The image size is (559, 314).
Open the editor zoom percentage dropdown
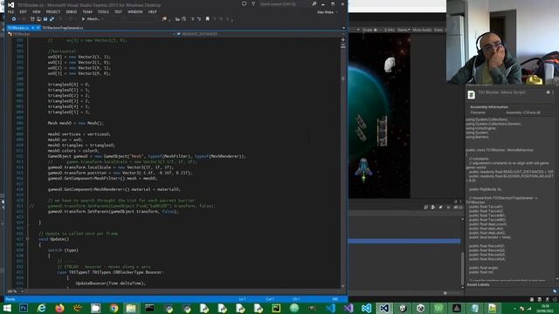[16, 291]
